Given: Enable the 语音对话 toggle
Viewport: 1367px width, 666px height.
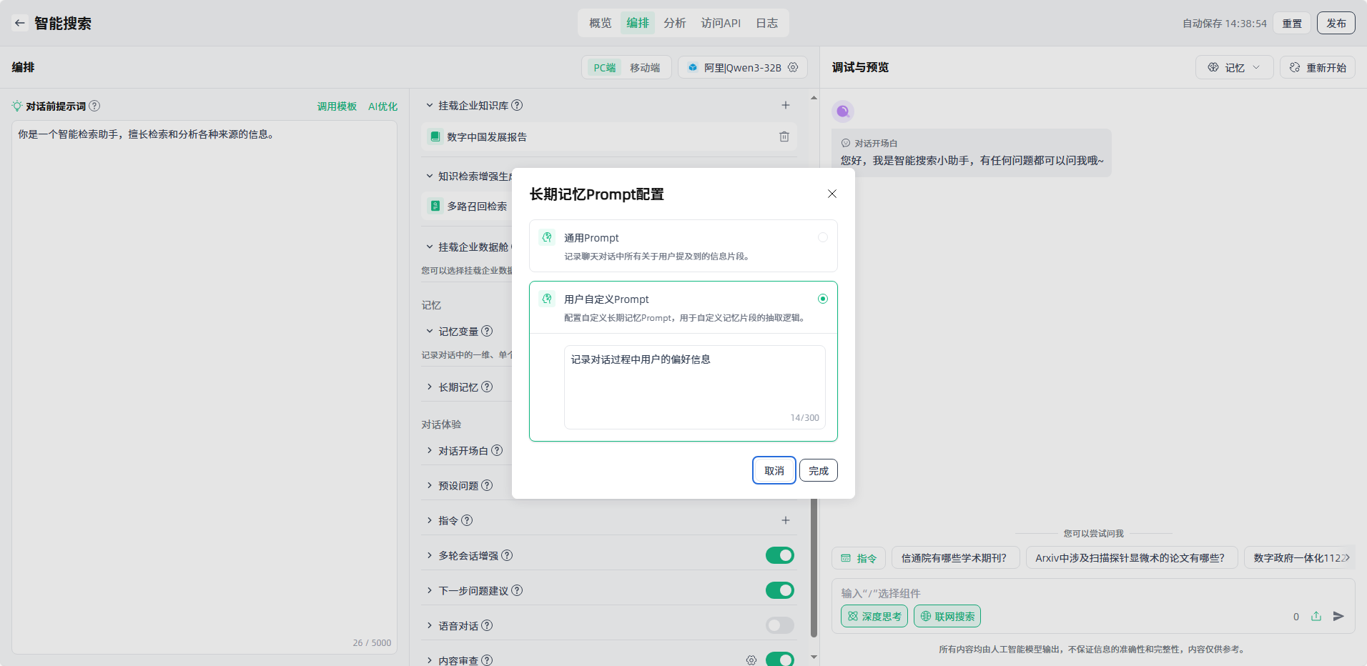Looking at the screenshot, I should coord(779,625).
